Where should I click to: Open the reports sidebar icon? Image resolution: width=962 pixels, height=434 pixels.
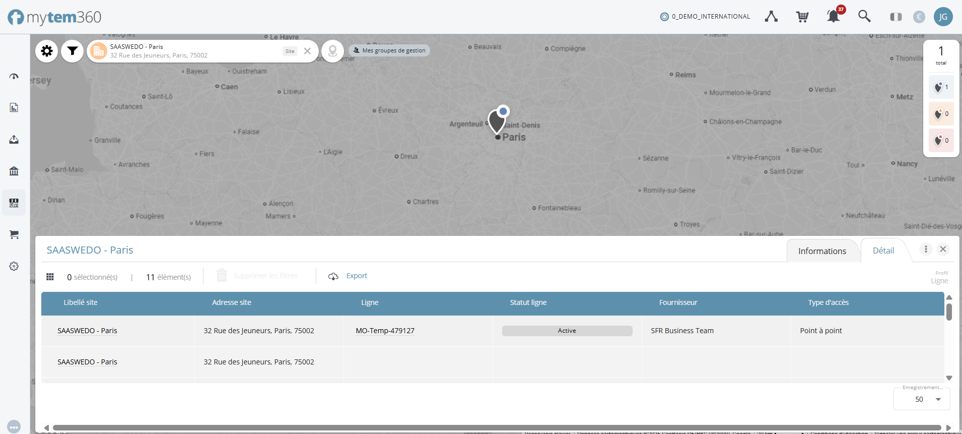[14, 108]
